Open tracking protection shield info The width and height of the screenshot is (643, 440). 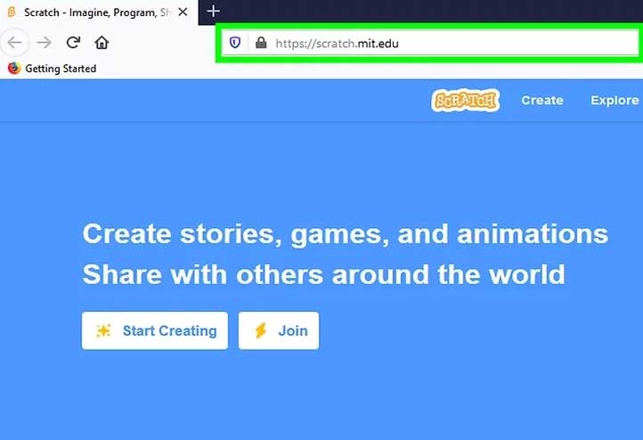point(235,43)
